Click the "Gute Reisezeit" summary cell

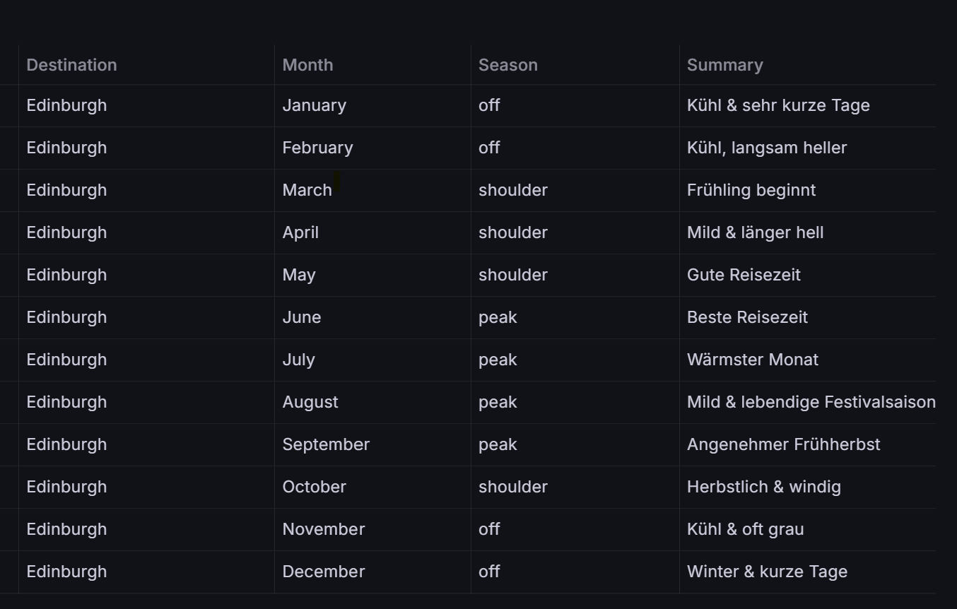point(744,275)
